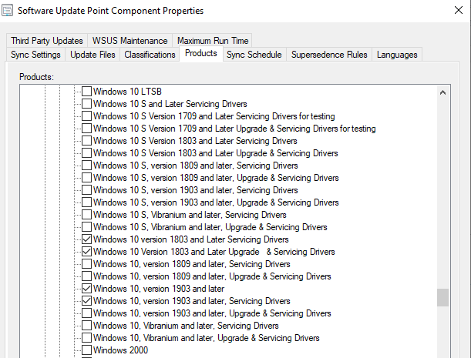Open the Third Party Updates tab

point(47,41)
